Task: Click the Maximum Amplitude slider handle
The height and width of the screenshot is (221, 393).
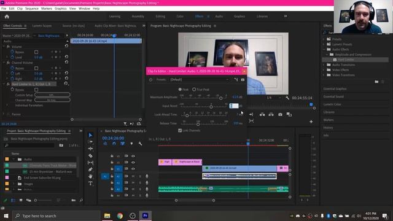Action: coord(221,98)
